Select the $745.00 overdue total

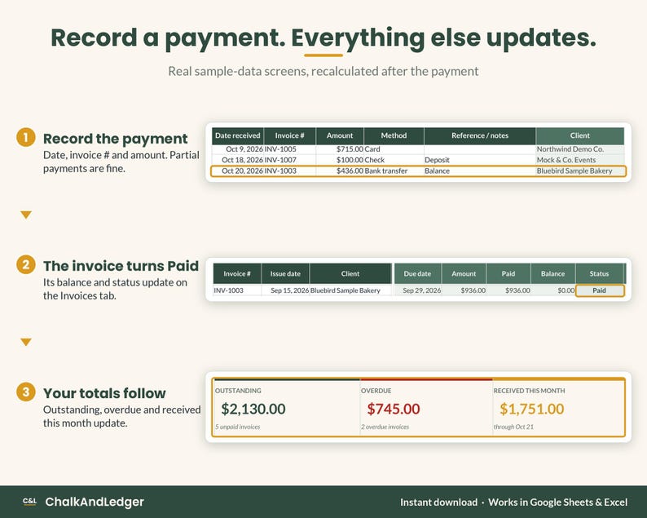point(394,409)
